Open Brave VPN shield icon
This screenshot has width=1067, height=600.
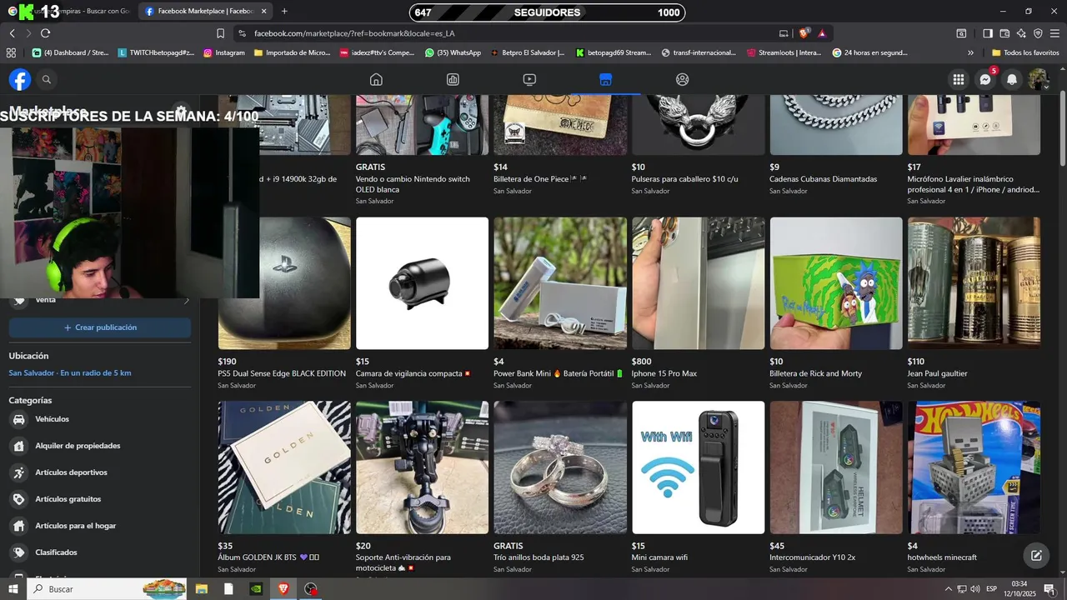(1038, 33)
